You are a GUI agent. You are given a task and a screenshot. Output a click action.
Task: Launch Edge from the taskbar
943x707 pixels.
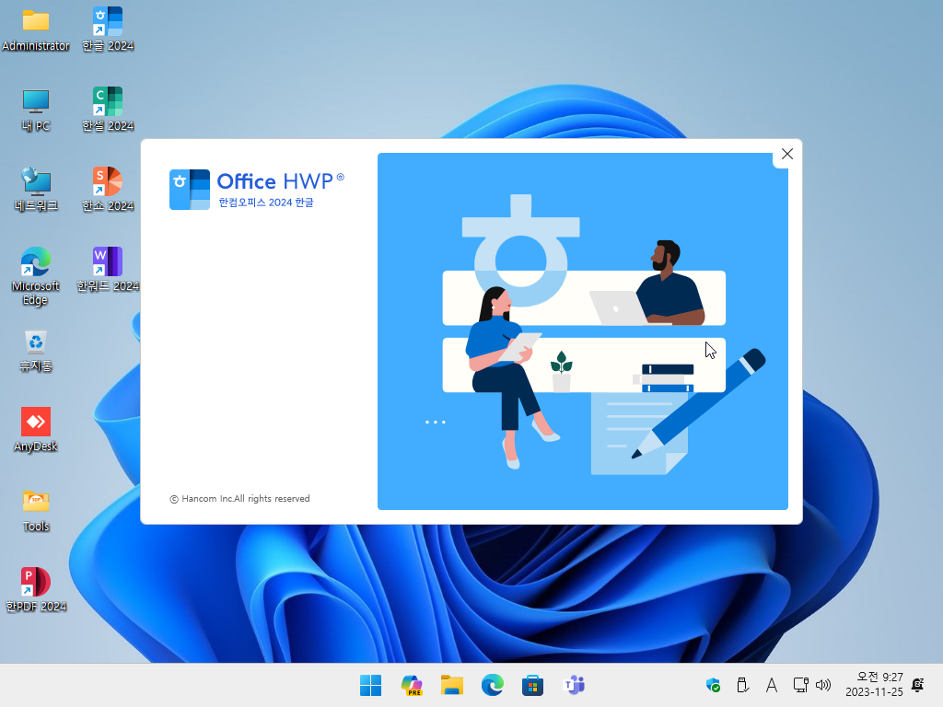pos(492,685)
